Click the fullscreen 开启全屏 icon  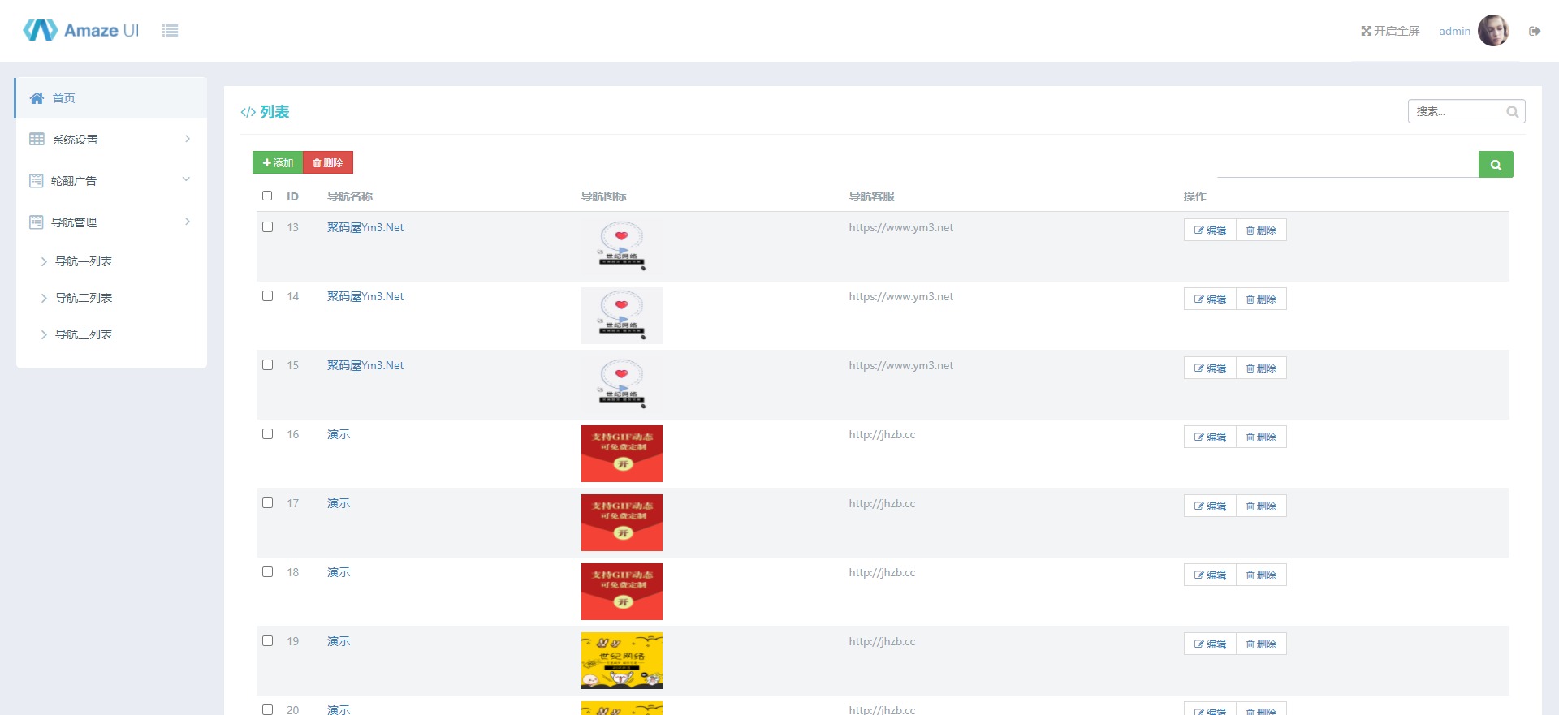pyautogui.click(x=1367, y=31)
